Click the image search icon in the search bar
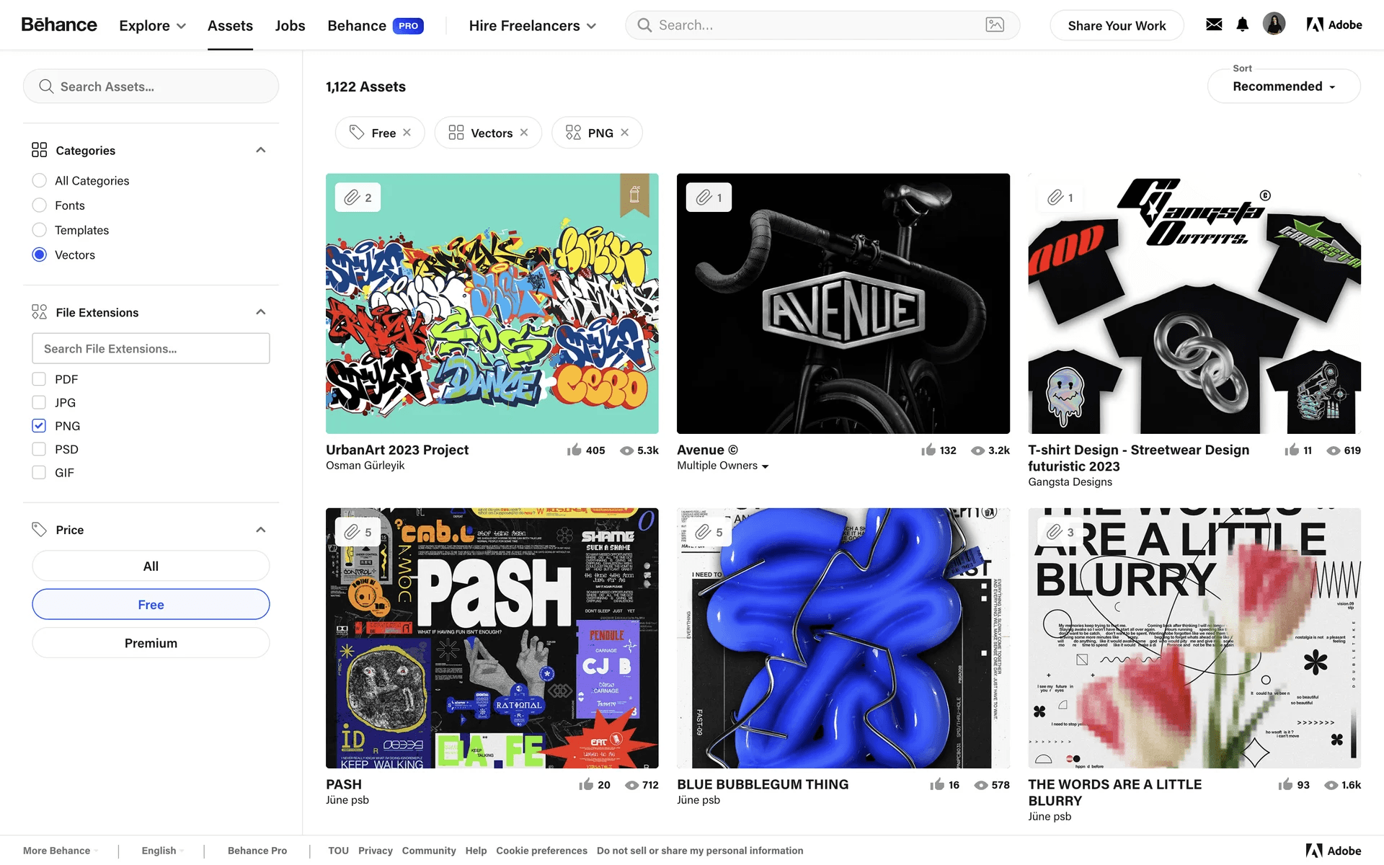 pos(995,25)
